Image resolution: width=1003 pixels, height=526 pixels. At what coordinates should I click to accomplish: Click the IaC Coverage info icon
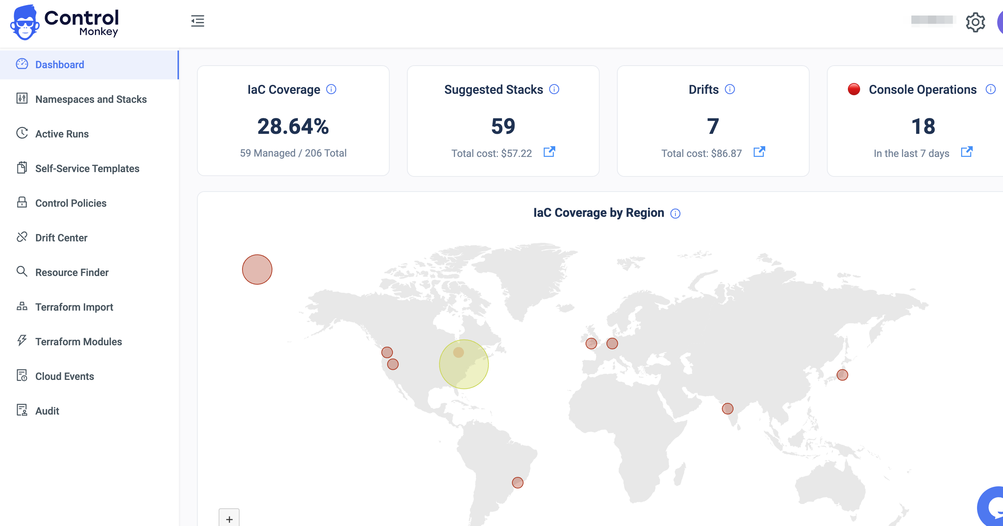pyautogui.click(x=331, y=89)
